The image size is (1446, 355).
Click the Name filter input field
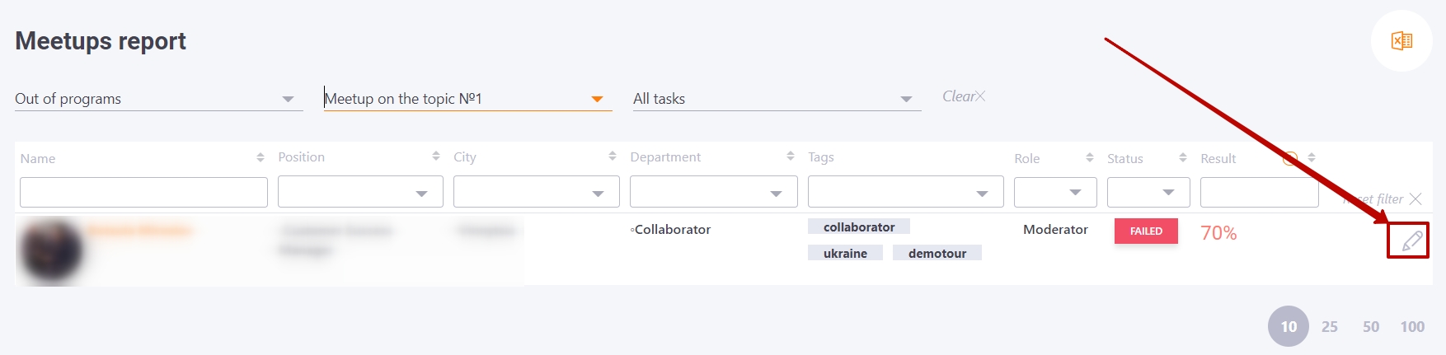tap(143, 193)
